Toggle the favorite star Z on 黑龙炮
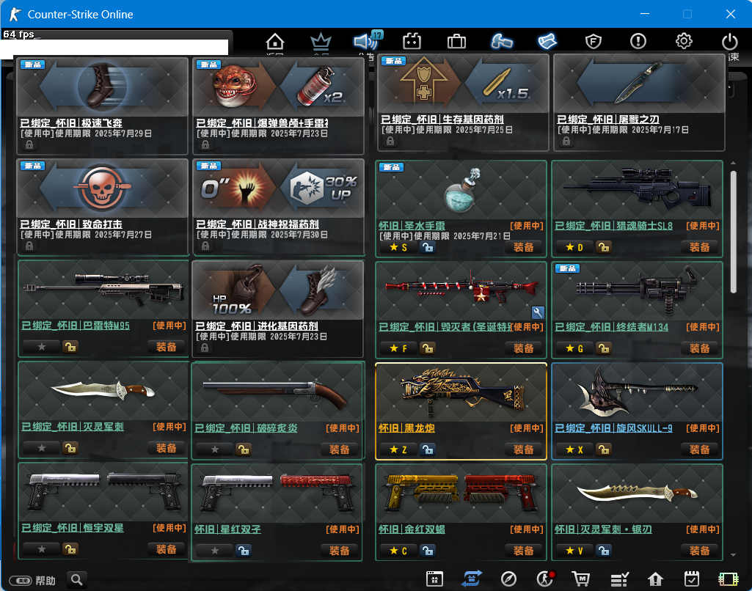Image resolution: width=752 pixels, height=591 pixels. pos(398,449)
